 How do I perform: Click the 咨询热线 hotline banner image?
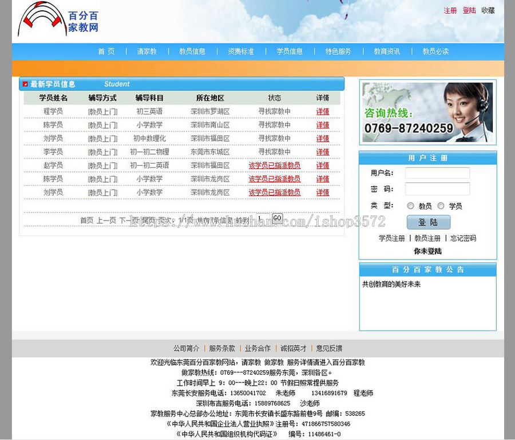click(427, 112)
